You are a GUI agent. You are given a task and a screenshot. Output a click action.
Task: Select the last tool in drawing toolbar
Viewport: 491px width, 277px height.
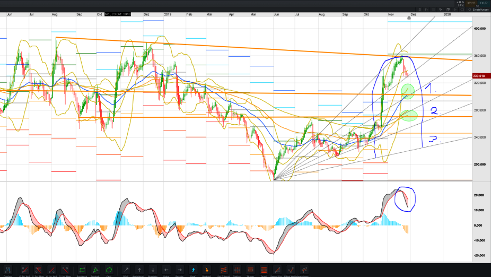tap(304, 270)
